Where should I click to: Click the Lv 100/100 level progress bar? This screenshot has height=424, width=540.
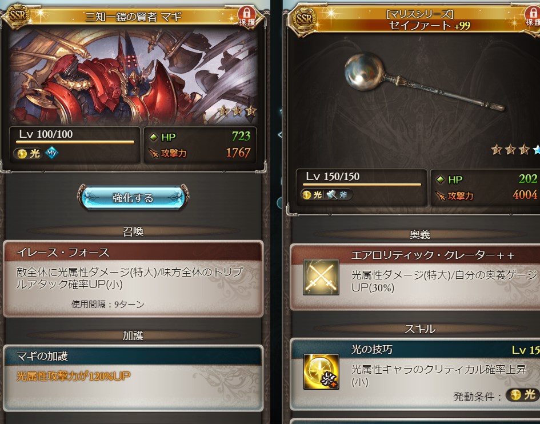pos(75,142)
